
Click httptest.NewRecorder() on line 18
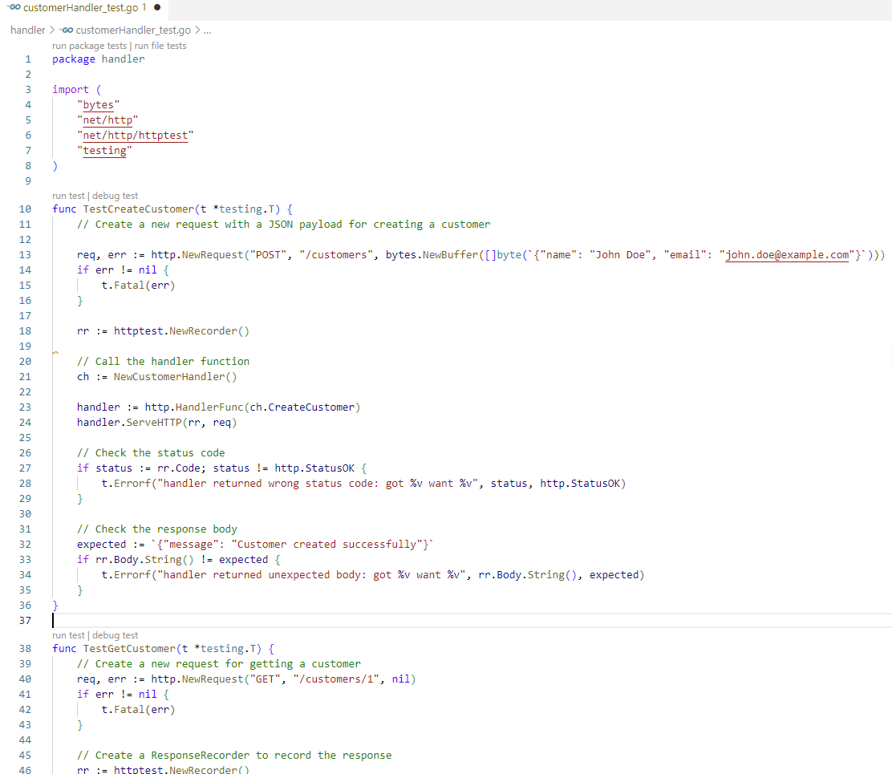pyautogui.click(x=181, y=331)
